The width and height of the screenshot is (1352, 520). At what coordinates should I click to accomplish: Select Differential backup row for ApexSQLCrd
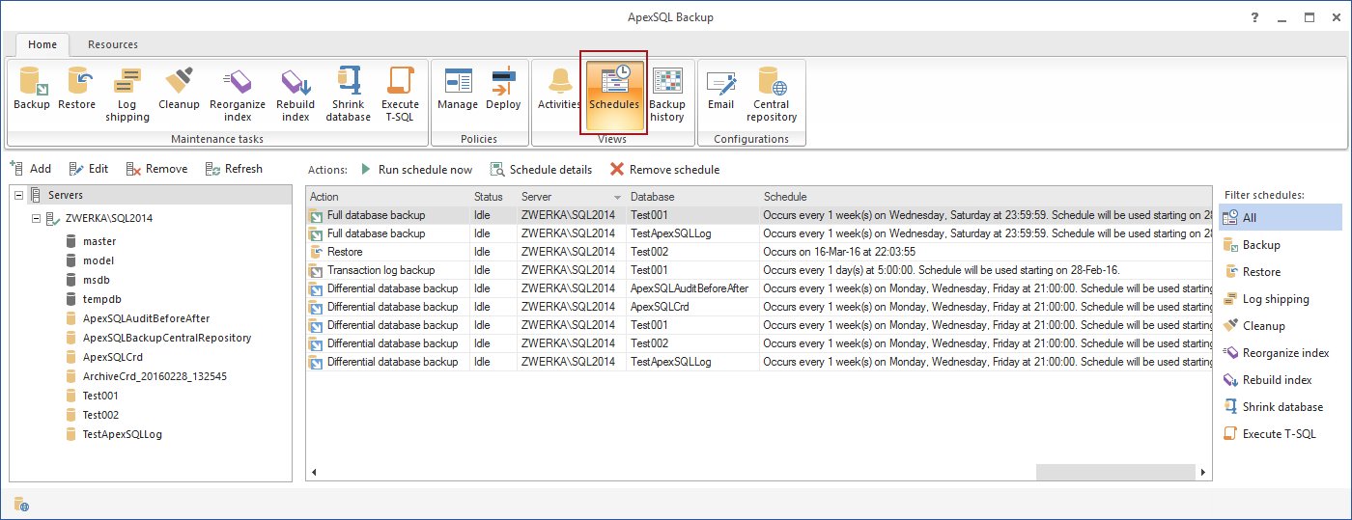759,307
